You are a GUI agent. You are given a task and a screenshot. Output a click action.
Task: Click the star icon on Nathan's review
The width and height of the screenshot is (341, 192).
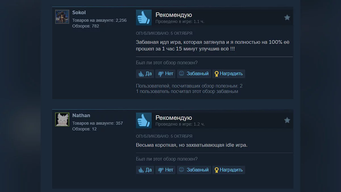click(x=287, y=120)
